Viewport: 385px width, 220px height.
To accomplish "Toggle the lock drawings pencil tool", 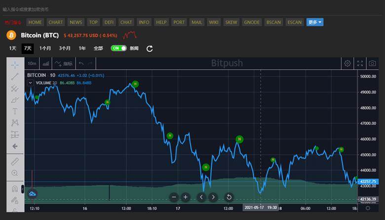I will point(15,200).
